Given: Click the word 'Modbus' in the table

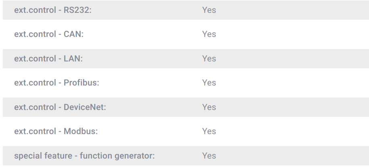Looking at the screenshot, I should click(79, 131).
